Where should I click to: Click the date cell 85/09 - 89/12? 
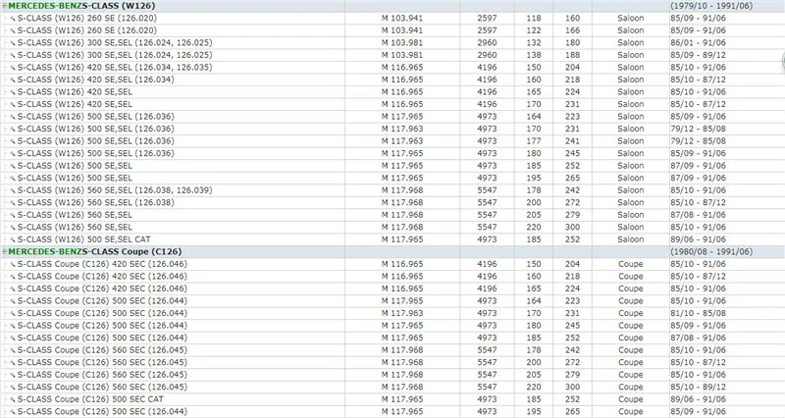point(699,55)
